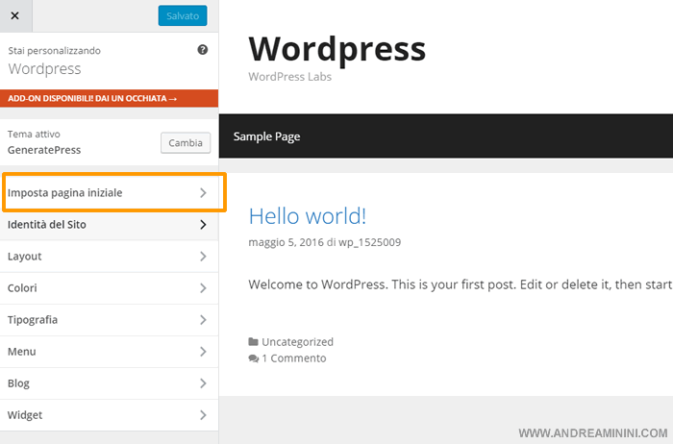Image resolution: width=673 pixels, height=444 pixels.
Task: Open the add-on disponibili orange banner
Action: pyautogui.click(x=109, y=98)
